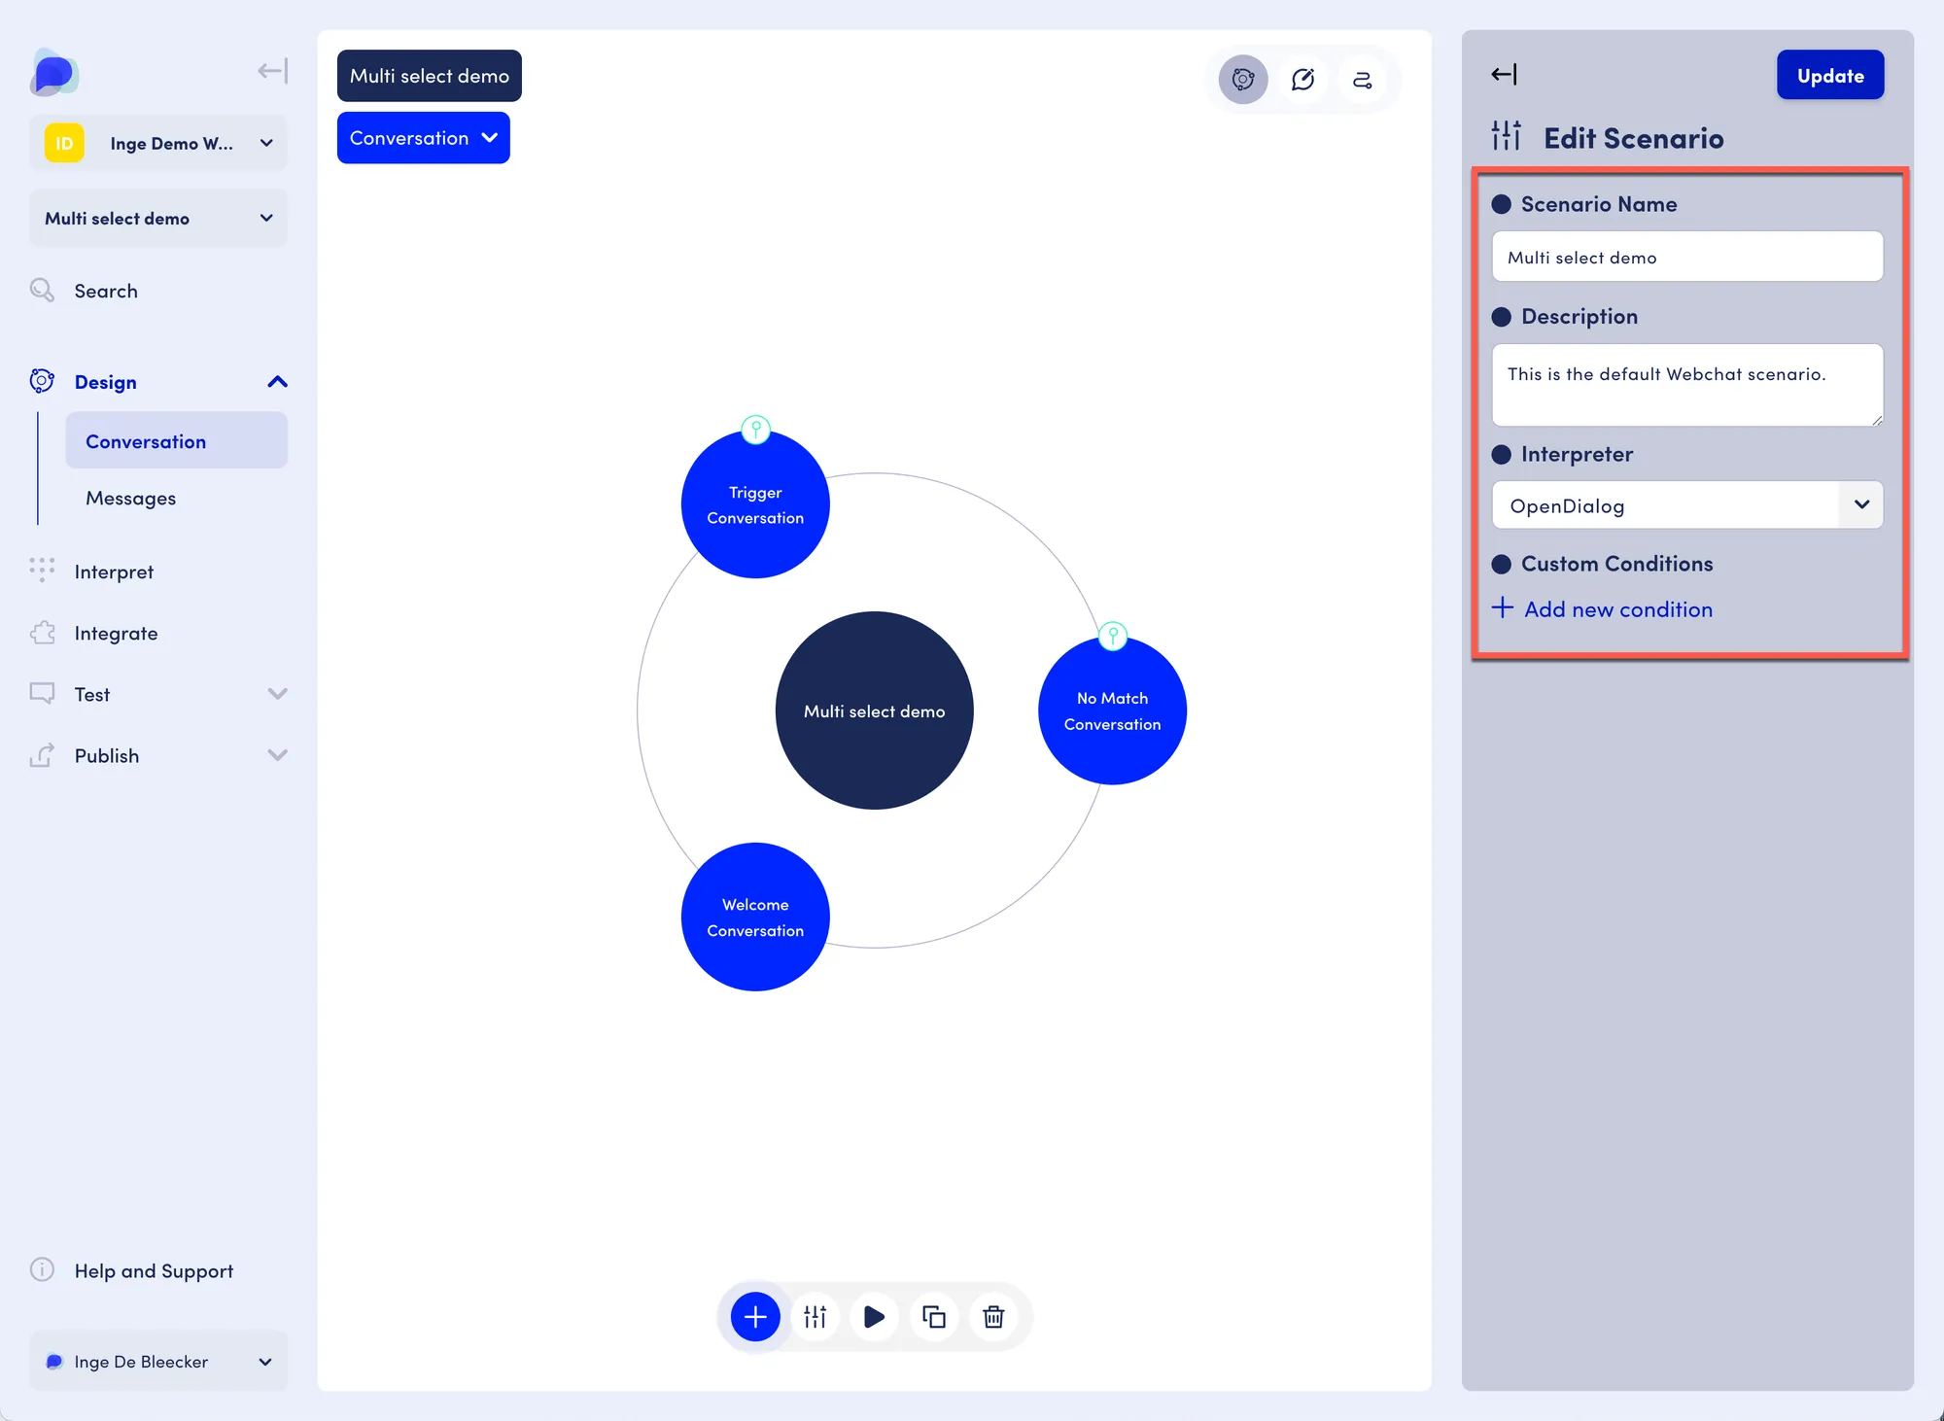Click the plus icon beside Add new condition
Viewport: 1944px width, 1421px height.
pyautogui.click(x=1503, y=607)
